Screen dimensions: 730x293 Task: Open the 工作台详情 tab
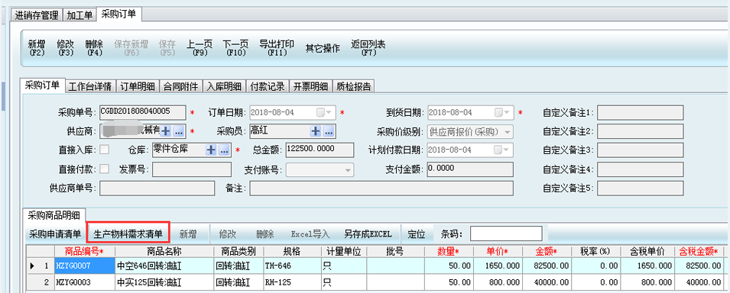pos(90,86)
